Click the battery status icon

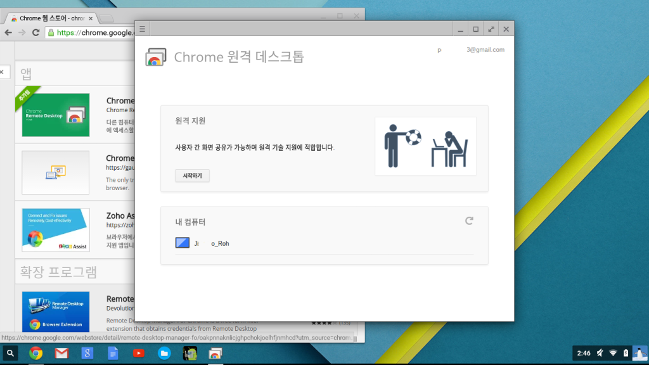point(626,353)
